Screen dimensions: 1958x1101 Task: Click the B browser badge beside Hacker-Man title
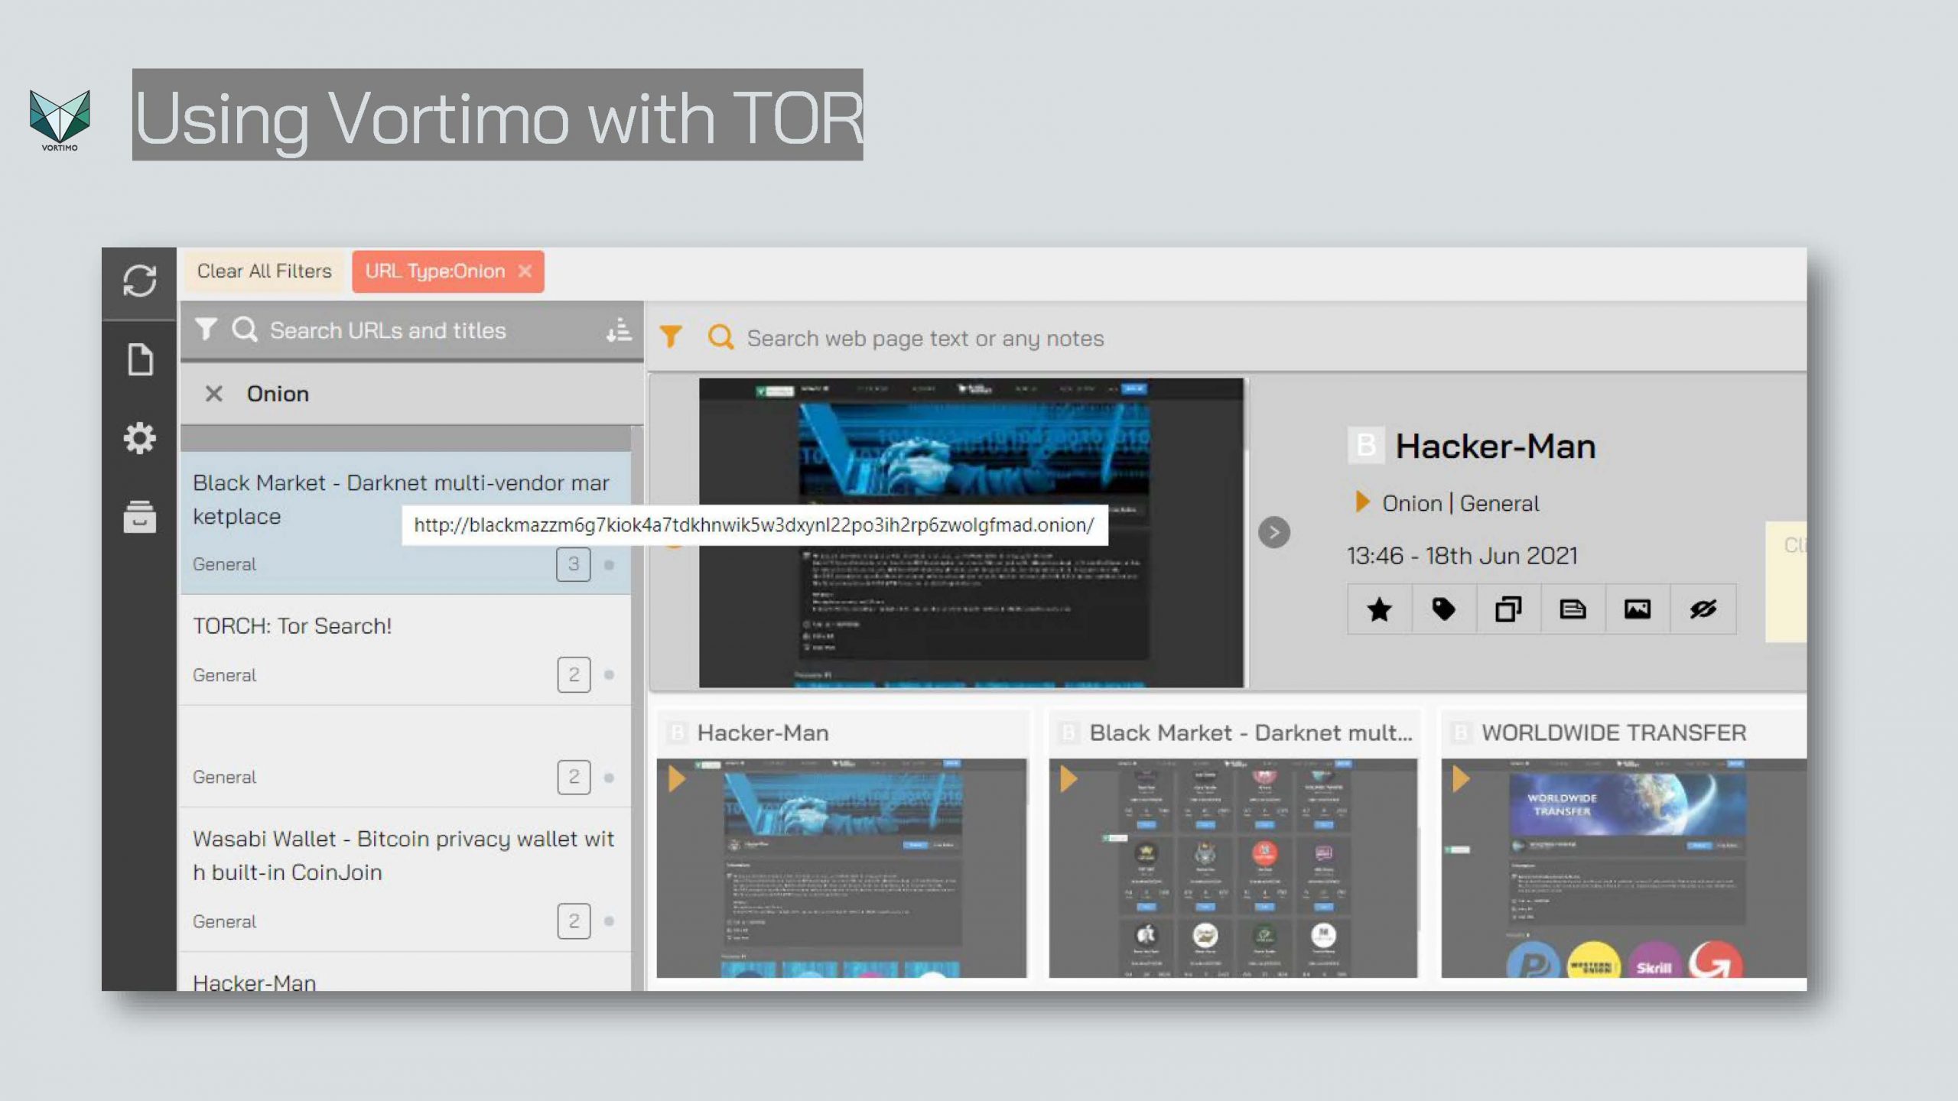pyautogui.click(x=1366, y=445)
